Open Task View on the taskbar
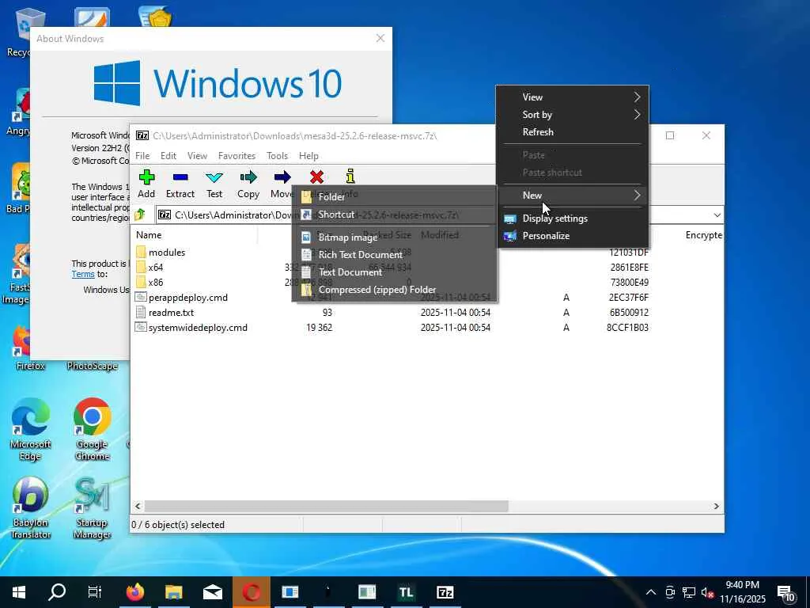810x608 pixels. coord(95,592)
